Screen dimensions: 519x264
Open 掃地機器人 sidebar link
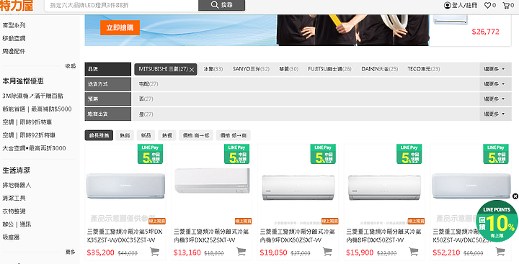(17, 186)
